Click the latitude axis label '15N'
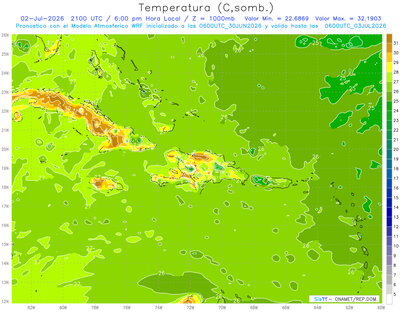This screenshot has width=405, height=312. coord(5,244)
